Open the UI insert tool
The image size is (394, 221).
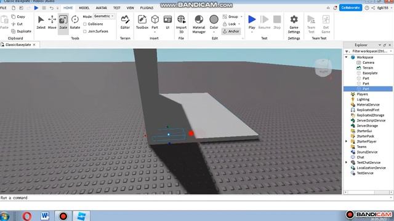coord(167,22)
